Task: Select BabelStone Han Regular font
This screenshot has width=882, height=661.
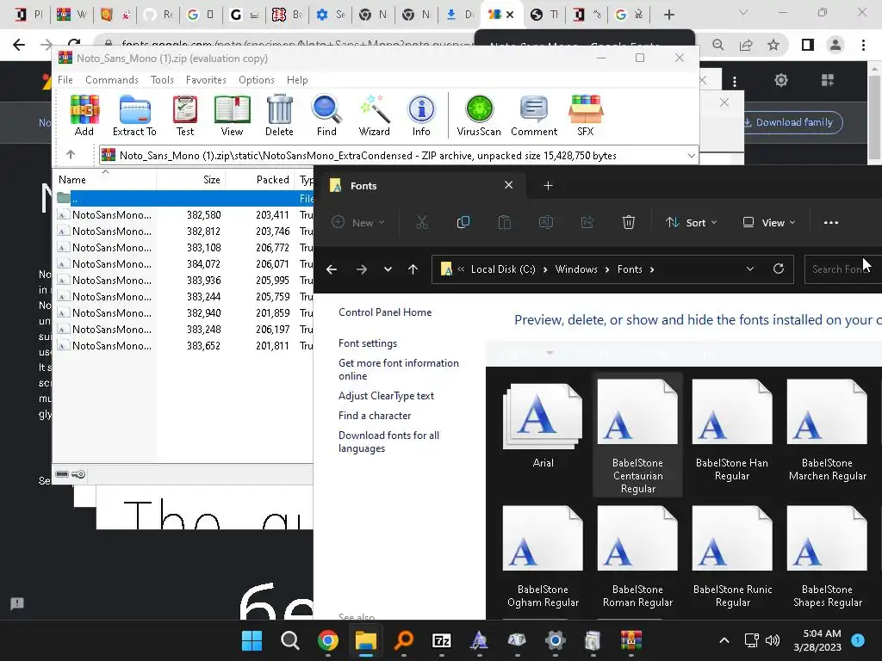Action: [732, 431]
